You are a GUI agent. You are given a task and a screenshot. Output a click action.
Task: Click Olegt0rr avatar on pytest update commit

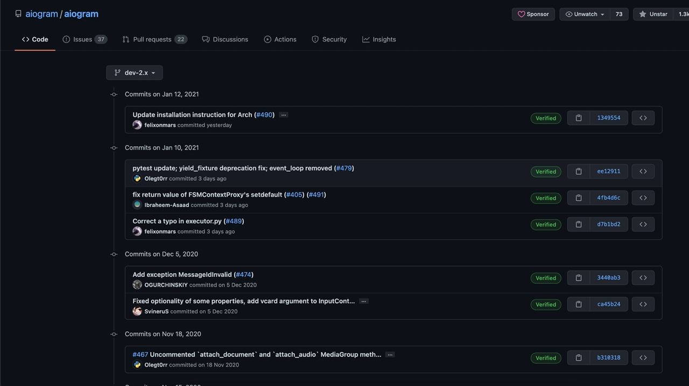pos(137,178)
